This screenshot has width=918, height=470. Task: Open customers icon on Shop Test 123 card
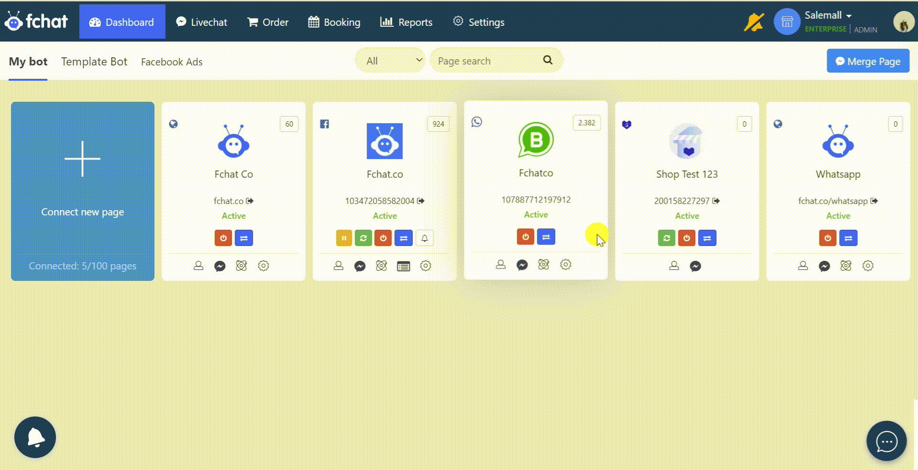click(674, 266)
